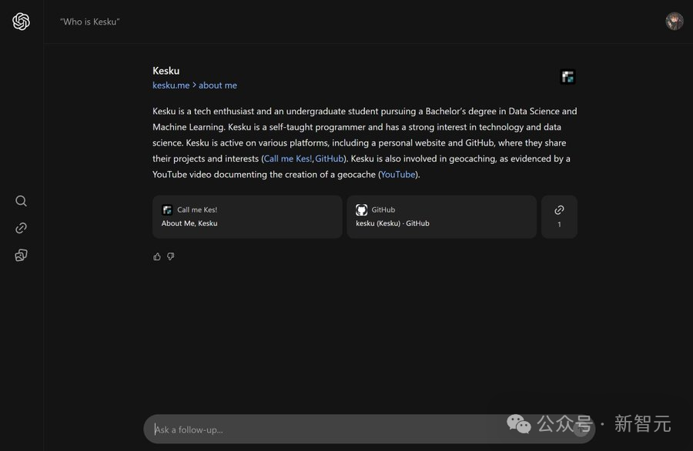Open the inline GitHub citation link

coord(329,159)
